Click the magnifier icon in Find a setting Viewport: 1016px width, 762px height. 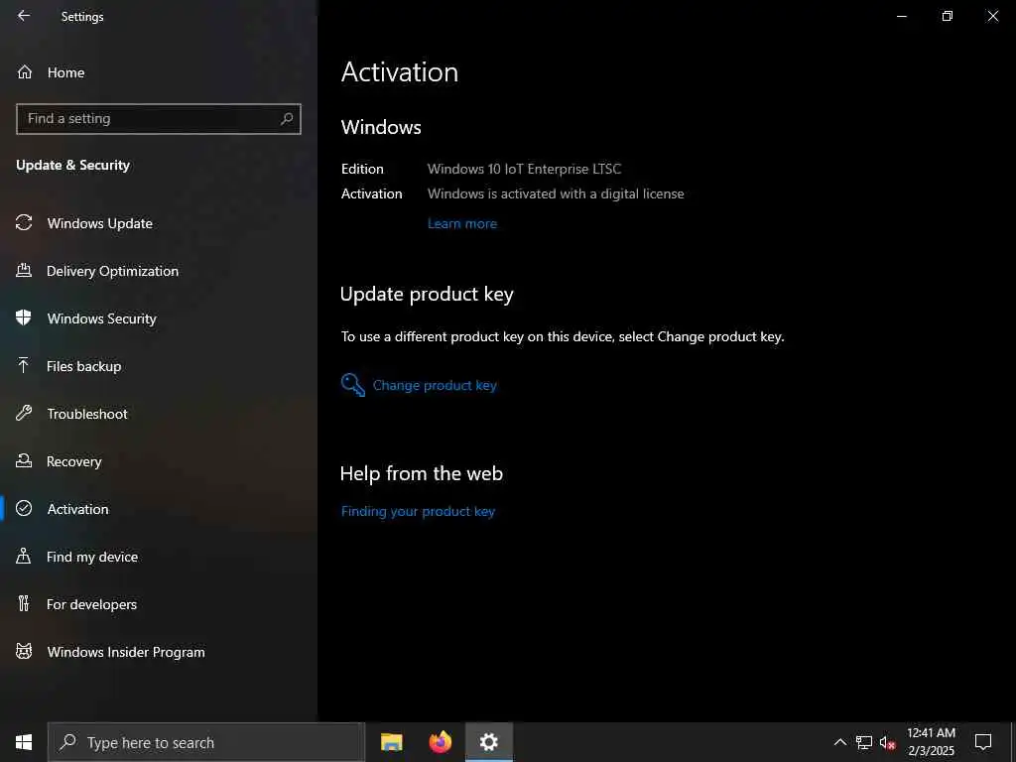click(287, 119)
